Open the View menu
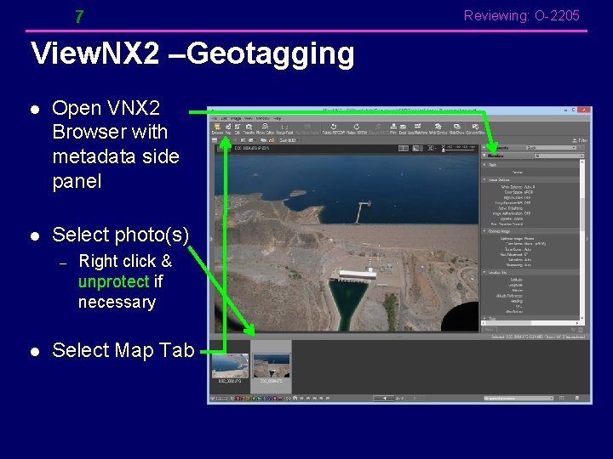This screenshot has height=459, width=613. coord(249,118)
